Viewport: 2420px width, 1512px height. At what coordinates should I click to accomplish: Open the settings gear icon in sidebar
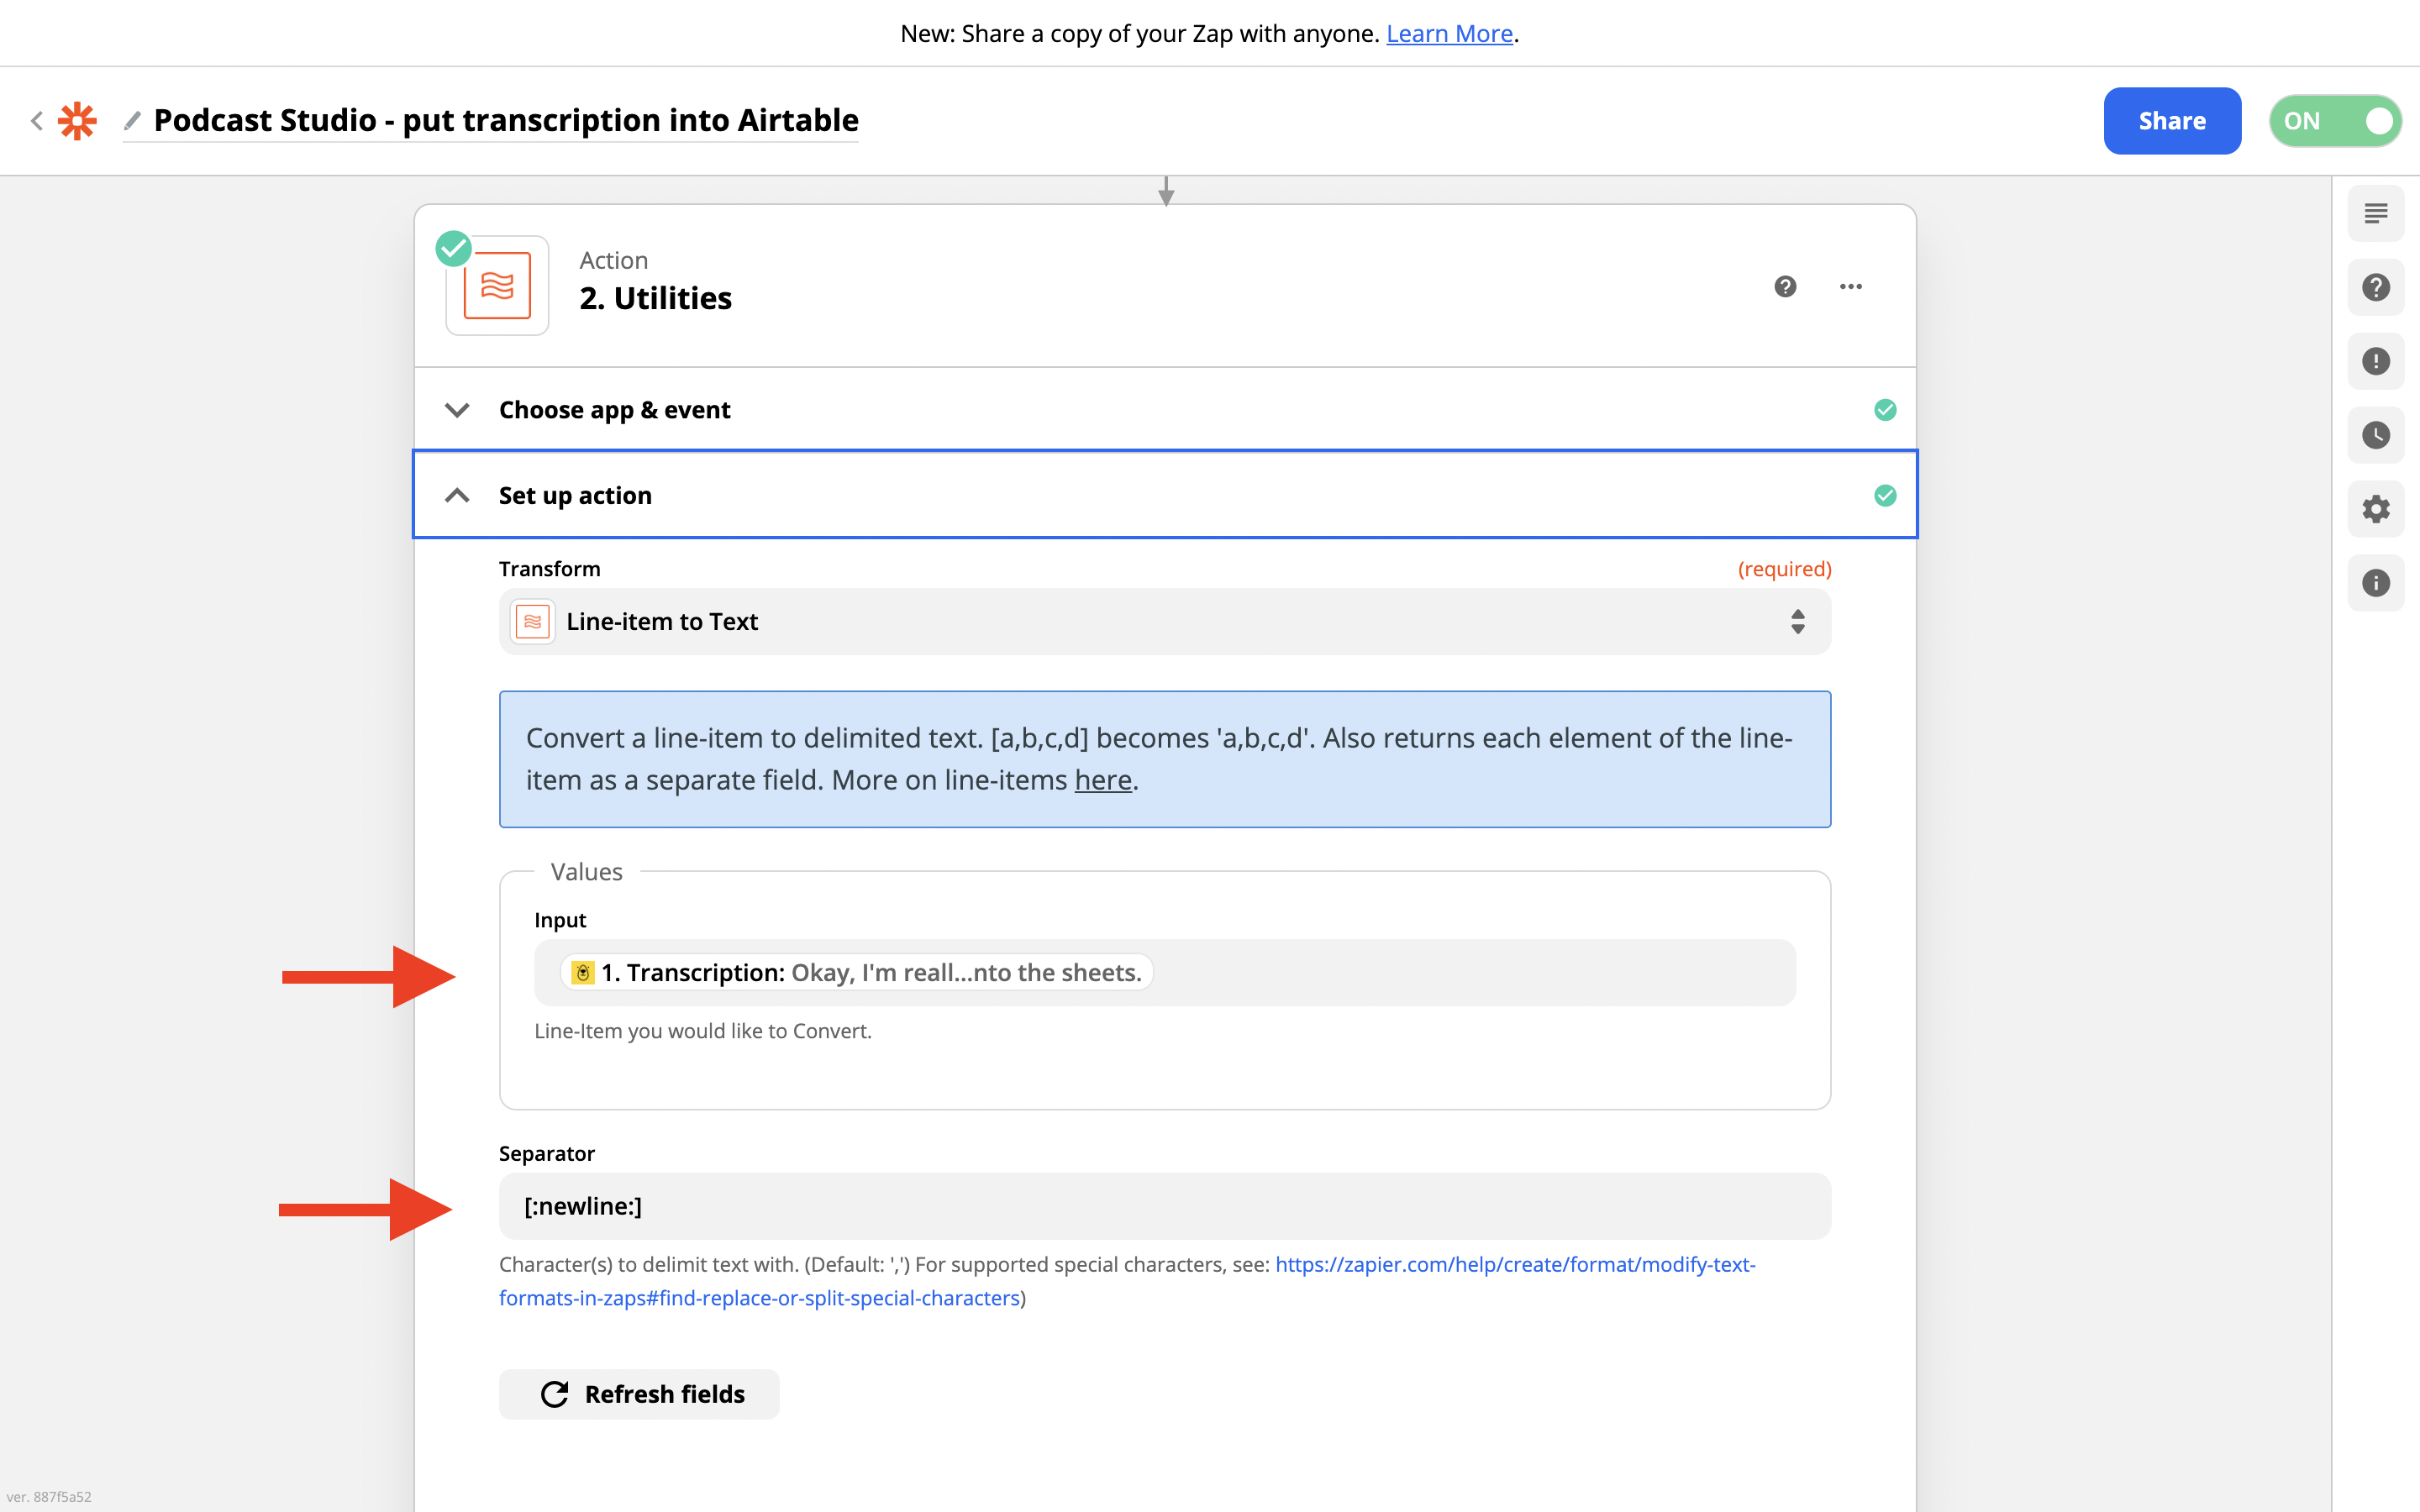[2375, 509]
